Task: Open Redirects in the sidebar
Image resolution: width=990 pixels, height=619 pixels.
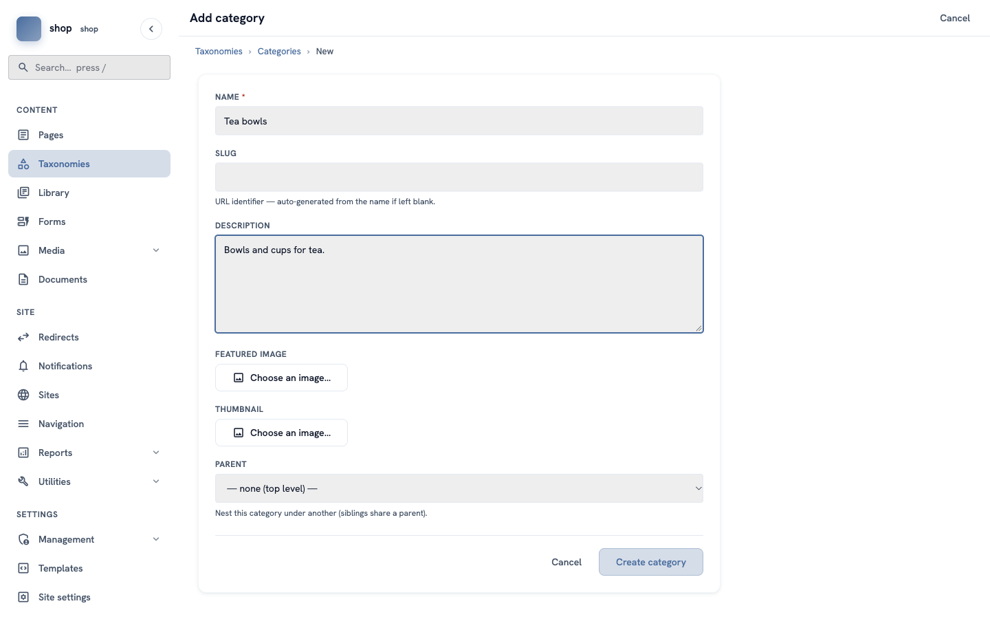Action: coord(89,337)
